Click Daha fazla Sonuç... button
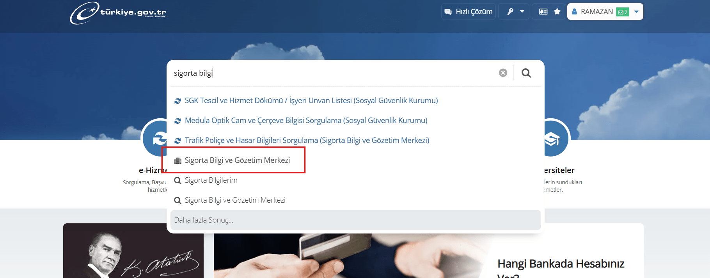Image resolution: width=710 pixels, height=278 pixels. point(355,220)
